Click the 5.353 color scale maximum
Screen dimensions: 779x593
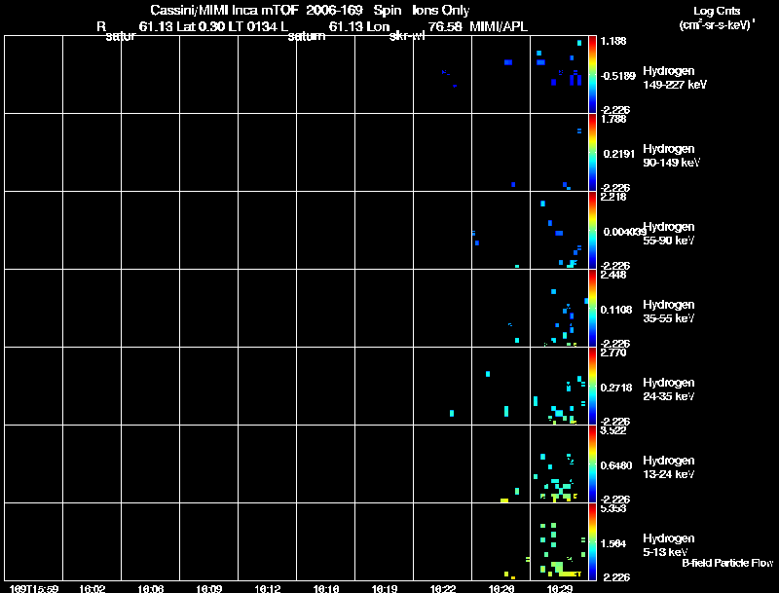(x=613, y=508)
